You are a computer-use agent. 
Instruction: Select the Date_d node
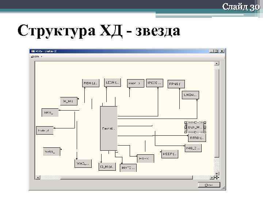tap(45, 130)
